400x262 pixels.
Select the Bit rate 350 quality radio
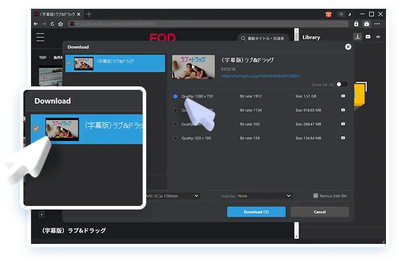point(175,124)
